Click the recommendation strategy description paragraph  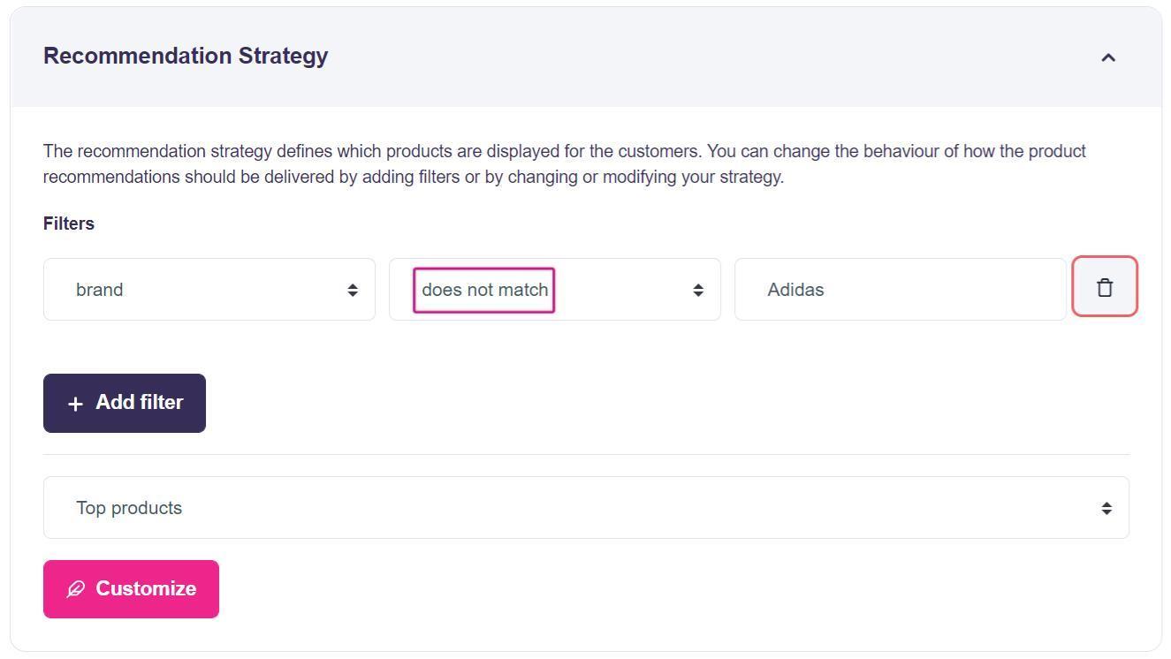pos(564,164)
